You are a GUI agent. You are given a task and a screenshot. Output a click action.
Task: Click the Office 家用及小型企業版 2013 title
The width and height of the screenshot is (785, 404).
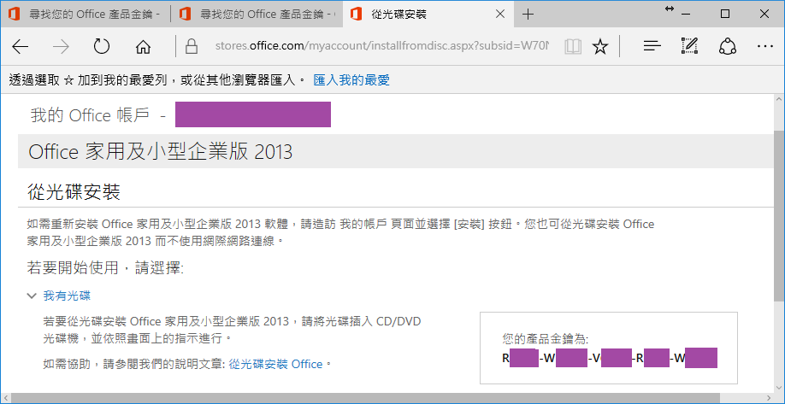(x=160, y=152)
